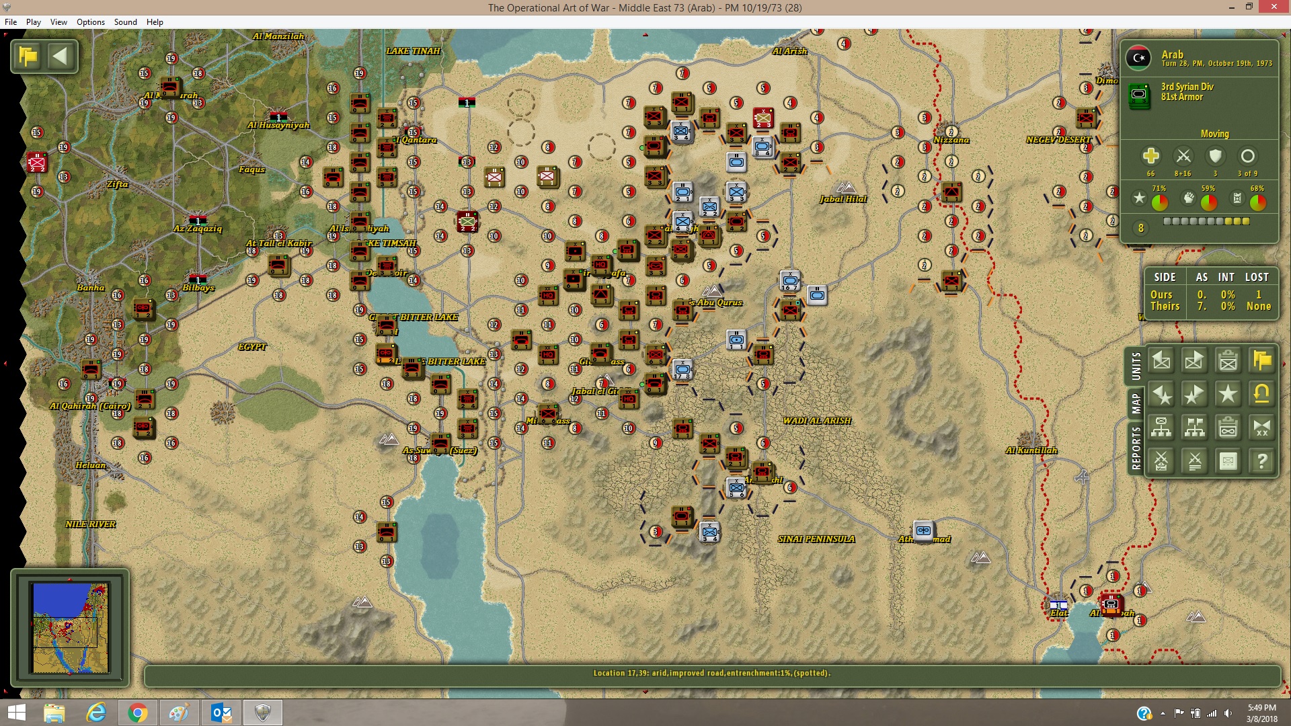Click the XX division bowtie icon
This screenshot has width=1291, height=726.
pyautogui.click(x=1262, y=428)
